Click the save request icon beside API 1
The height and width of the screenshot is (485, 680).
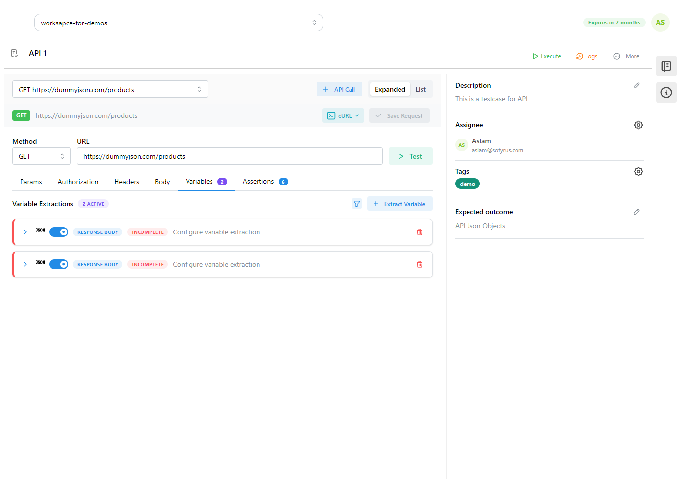14,53
